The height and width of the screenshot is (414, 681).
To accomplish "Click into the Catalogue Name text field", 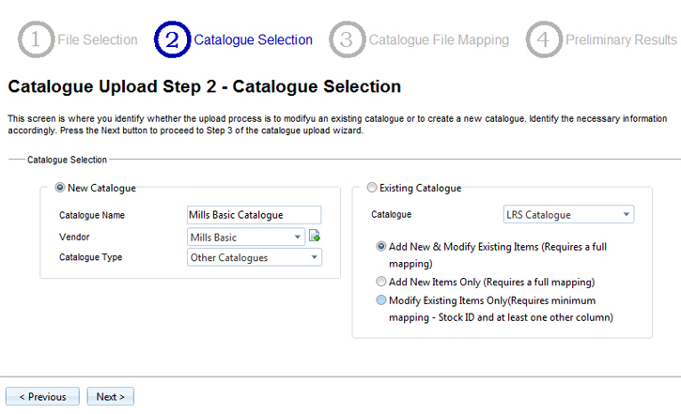I will tap(255, 215).
